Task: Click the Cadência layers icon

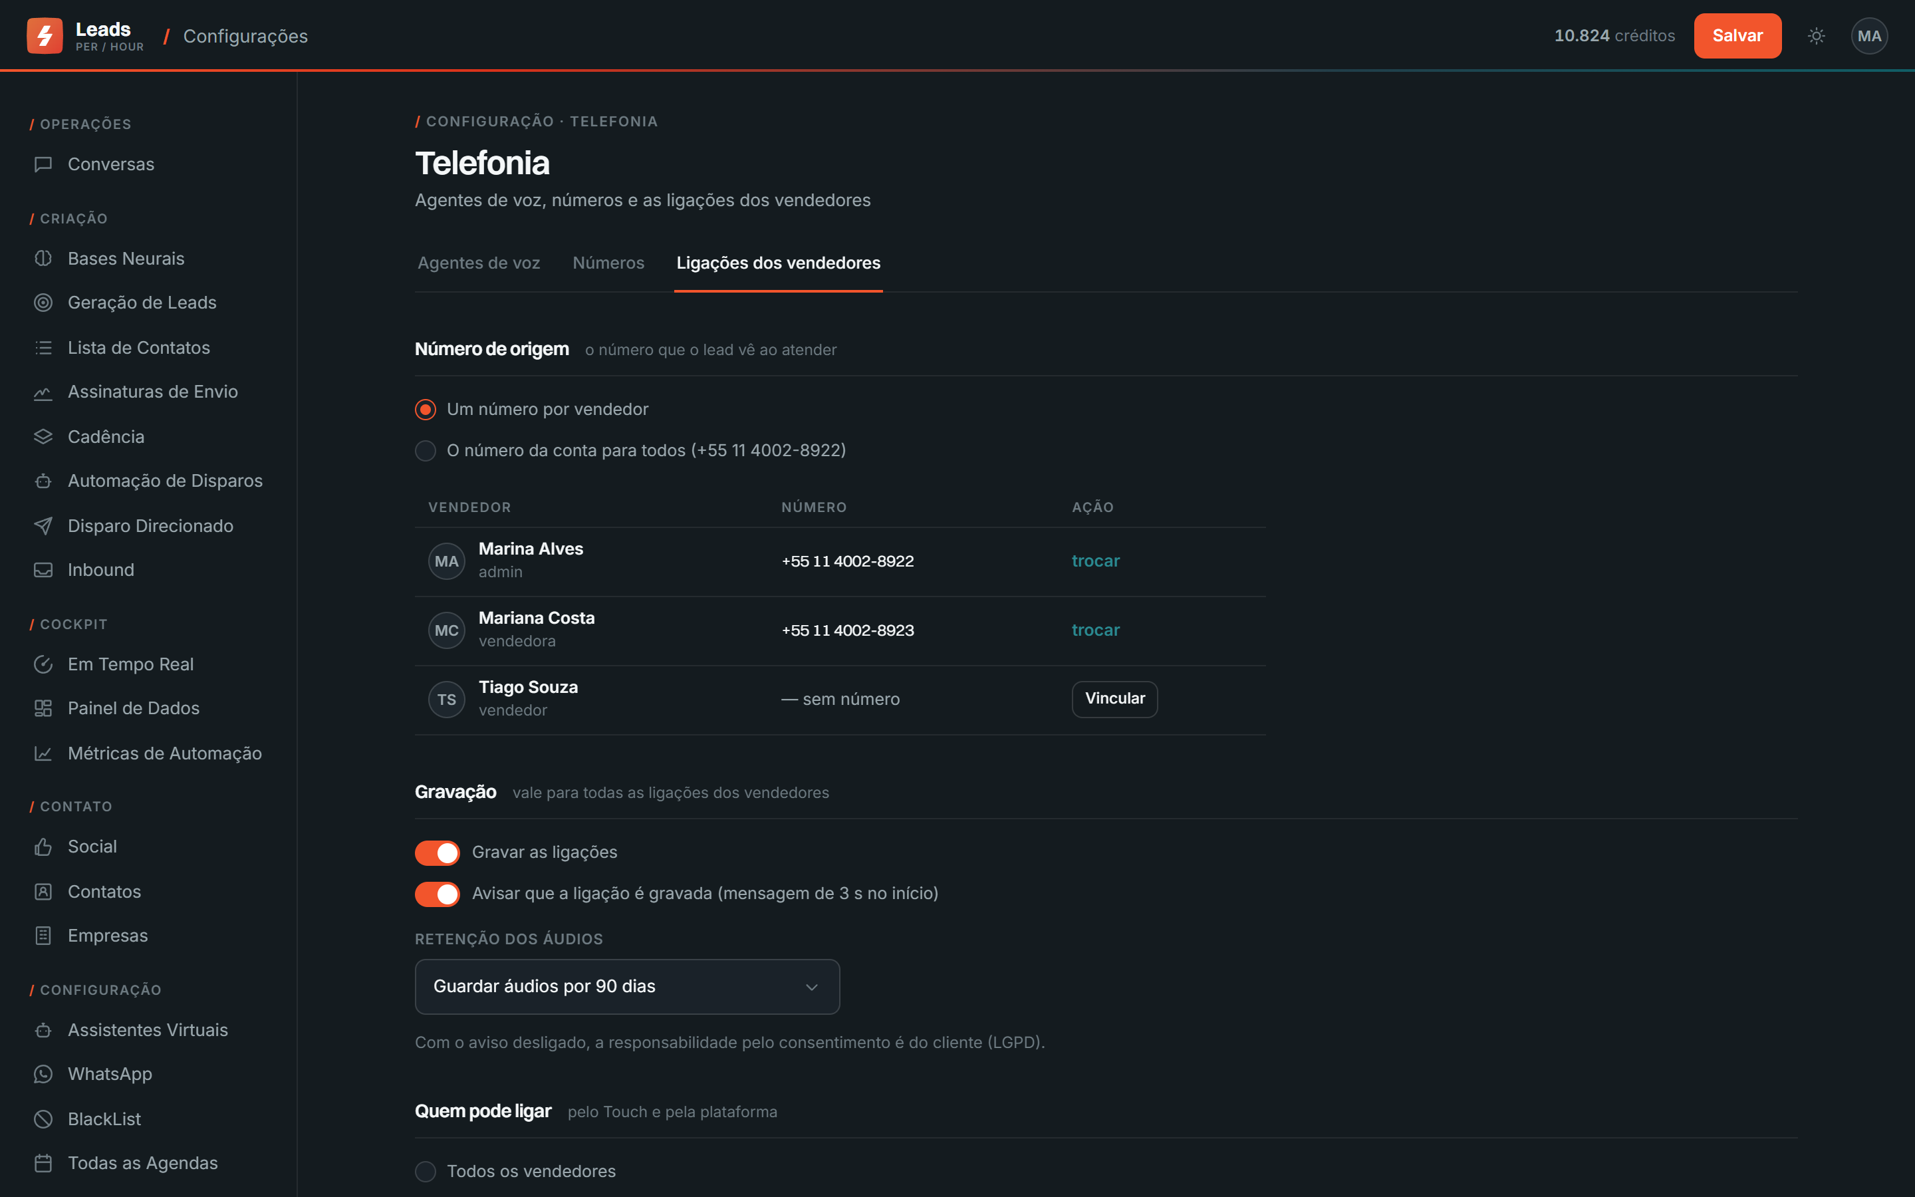Action: (x=43, y=437)
